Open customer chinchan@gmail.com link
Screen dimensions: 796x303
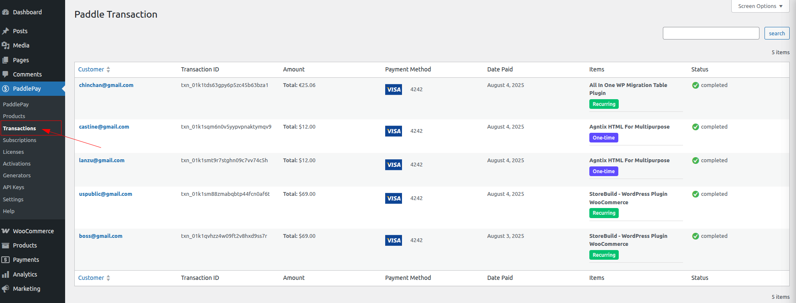pos(106,85)
